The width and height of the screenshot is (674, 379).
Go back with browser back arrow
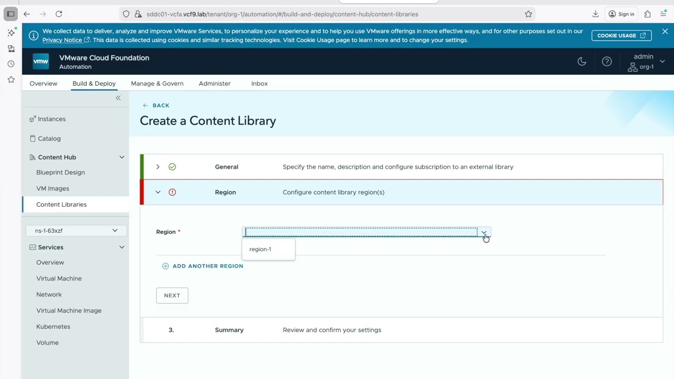click(x=27, y=14)
